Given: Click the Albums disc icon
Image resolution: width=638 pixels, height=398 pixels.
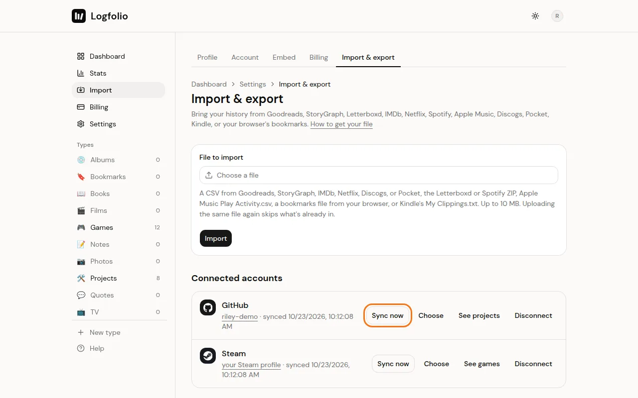Looking at the screenshot, I should tap(81, 160).
